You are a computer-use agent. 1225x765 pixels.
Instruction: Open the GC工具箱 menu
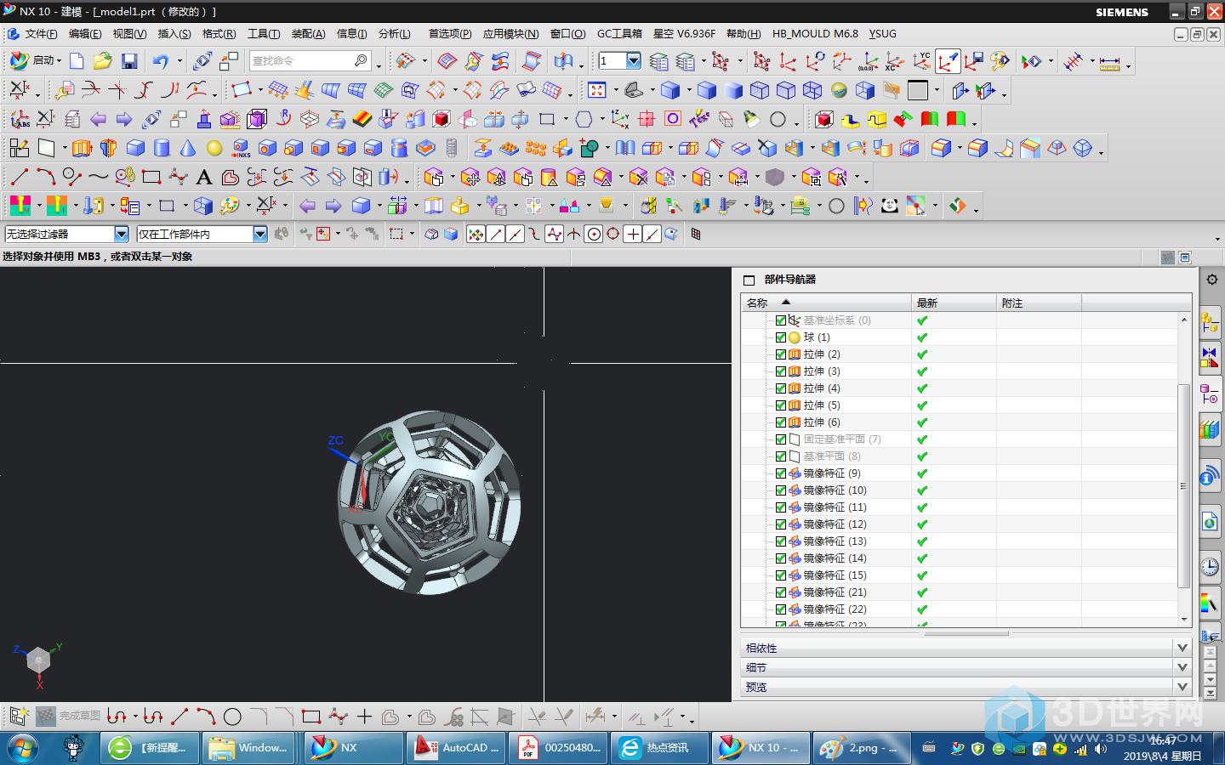pos(619,34)
